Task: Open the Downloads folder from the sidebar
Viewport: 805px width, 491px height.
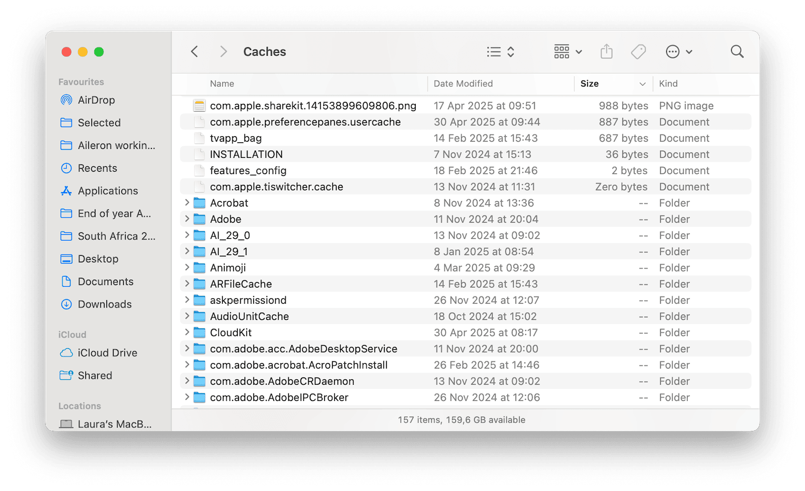Action: tap(105, 304)
